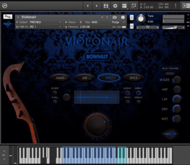Image resolution: width=190 pixels, height=165 pixels.
Task: Click the CPU 4% readout
Action: coord(163,4)
